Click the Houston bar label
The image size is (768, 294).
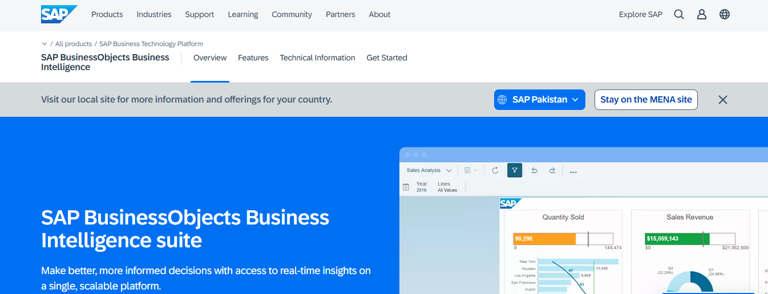[x=529, y=268]
